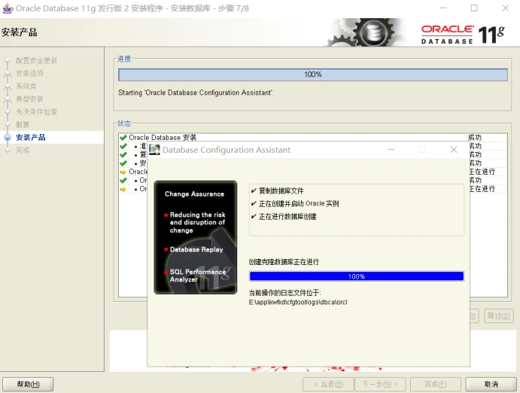
Task: Click the 创建克隆数据库正在进行 status text
Action: (x=284, y=262)
